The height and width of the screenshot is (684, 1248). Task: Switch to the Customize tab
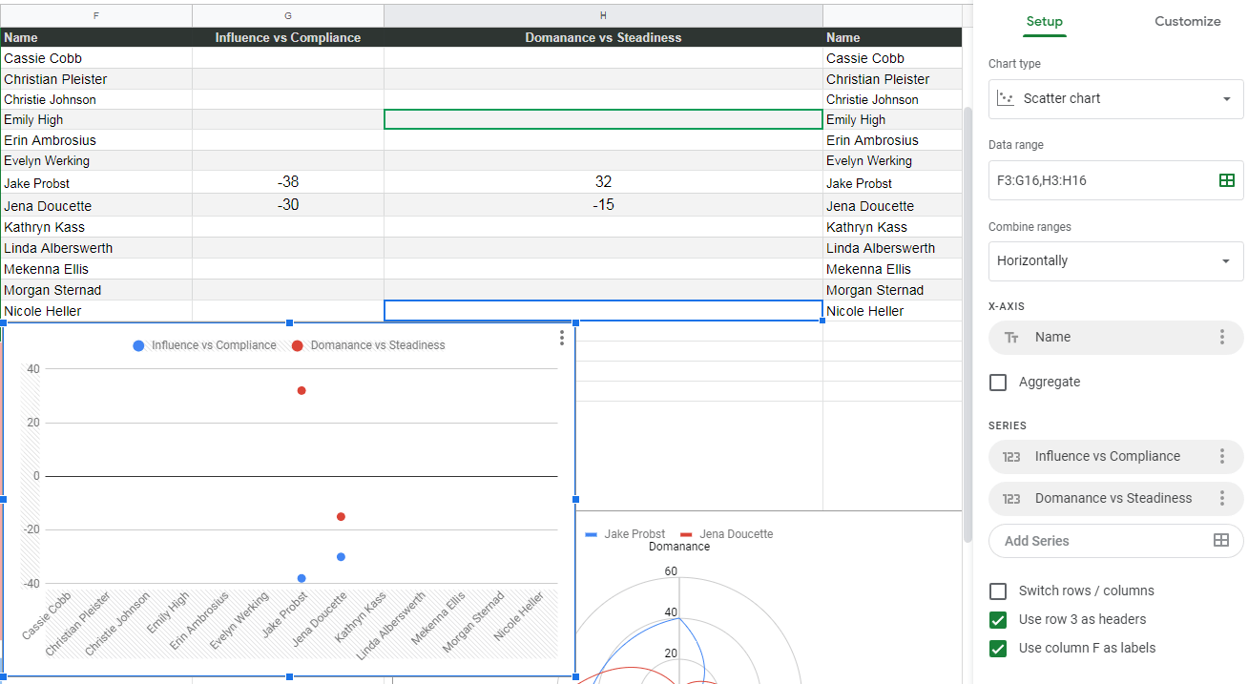coord(1187,21)
